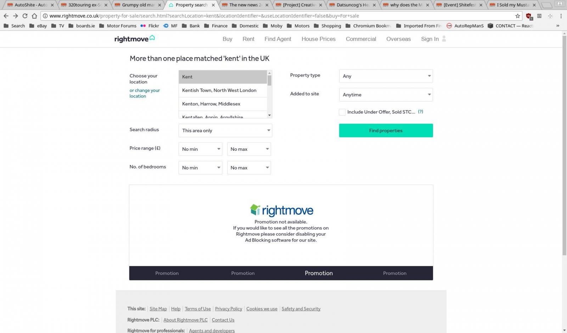Reload the page with the refresh icon
Viewport: 567px width, 333px height.
pyautogui.click(x=25, y=16)
